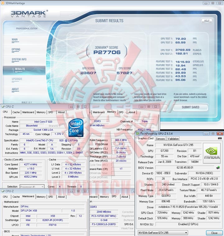Image resolution: width=224 pixels, height=236 pixels.
Task: Click the SUBMIT SAVED button
Action: pos(190,107)
